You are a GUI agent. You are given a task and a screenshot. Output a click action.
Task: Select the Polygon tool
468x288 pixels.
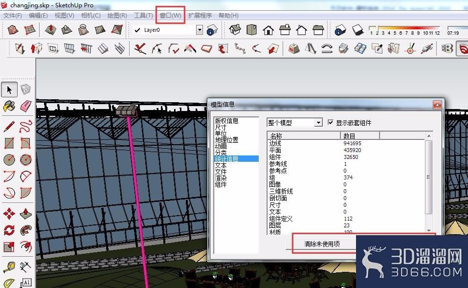click(25, 160)
